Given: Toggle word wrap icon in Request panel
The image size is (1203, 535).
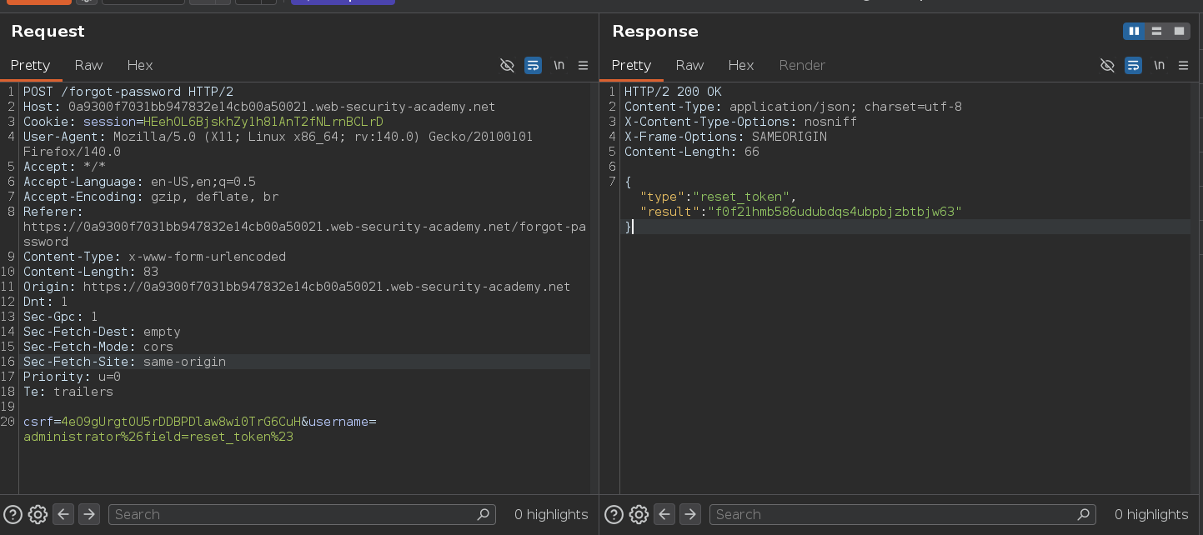Looking at the screenshot, I should [x=533, y=65].
